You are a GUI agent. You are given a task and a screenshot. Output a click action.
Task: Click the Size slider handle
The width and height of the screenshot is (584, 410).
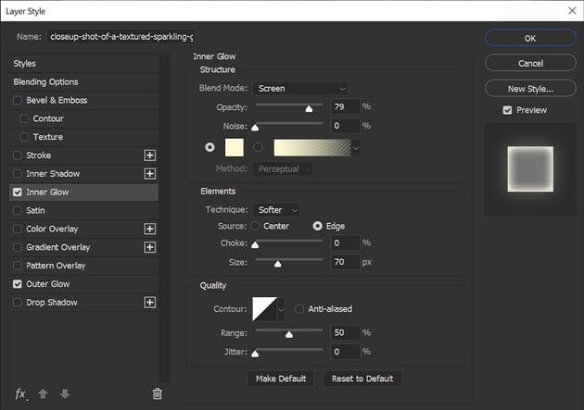[278, 264]
